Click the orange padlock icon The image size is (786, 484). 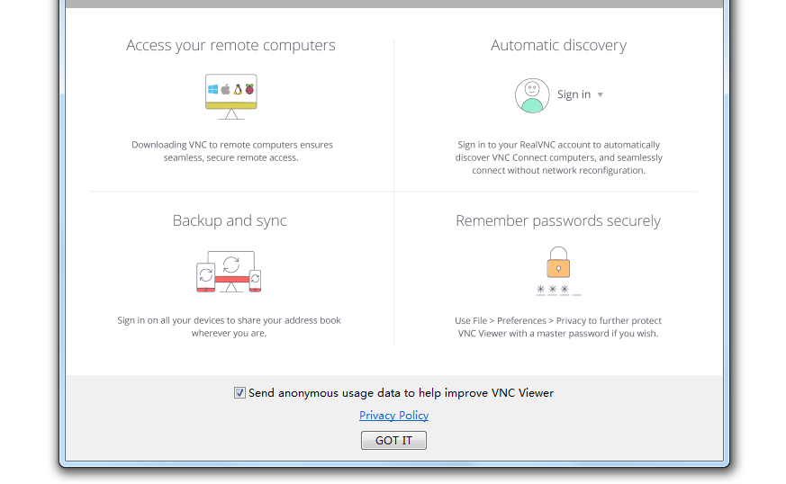point(558,263)
